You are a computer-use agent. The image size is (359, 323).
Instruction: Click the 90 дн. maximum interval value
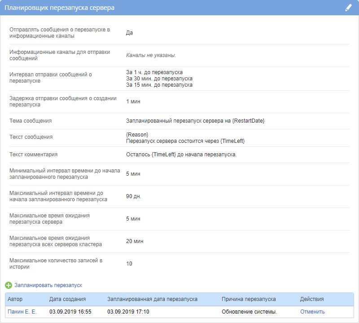click(133, 196)
